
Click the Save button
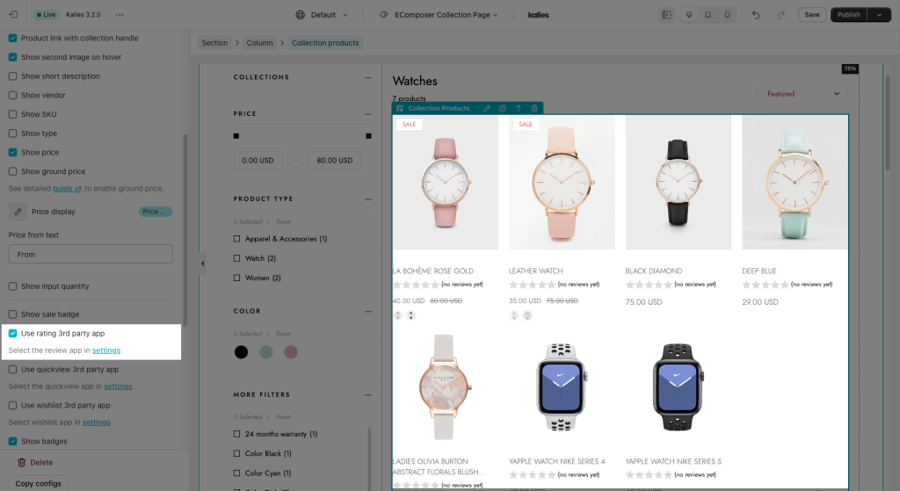tap(812, 15)
